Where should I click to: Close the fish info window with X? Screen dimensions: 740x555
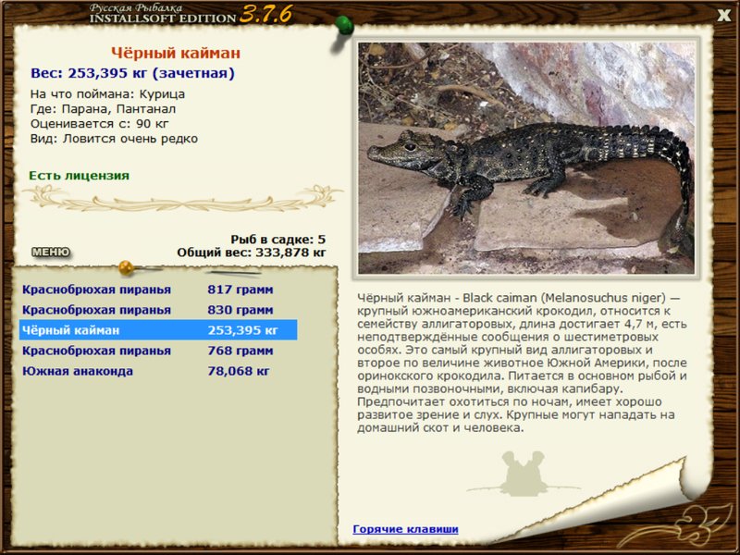click(x=724, y=16)
